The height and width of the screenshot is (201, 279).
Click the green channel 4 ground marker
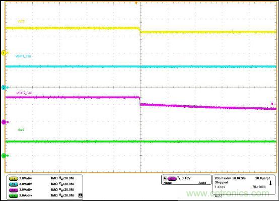4,156
